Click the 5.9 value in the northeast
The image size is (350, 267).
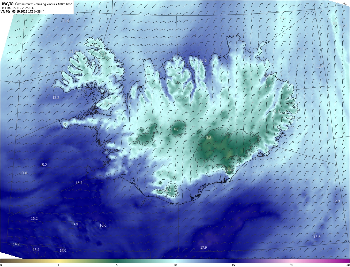click(x=268, y=85)
